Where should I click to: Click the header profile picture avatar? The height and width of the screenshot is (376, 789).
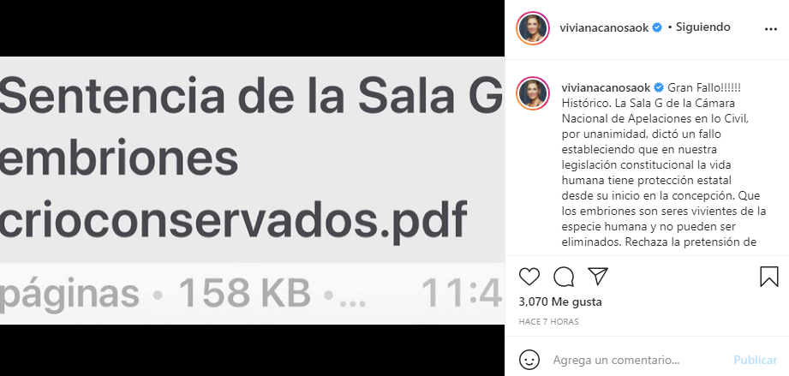[x=532, y=28]
